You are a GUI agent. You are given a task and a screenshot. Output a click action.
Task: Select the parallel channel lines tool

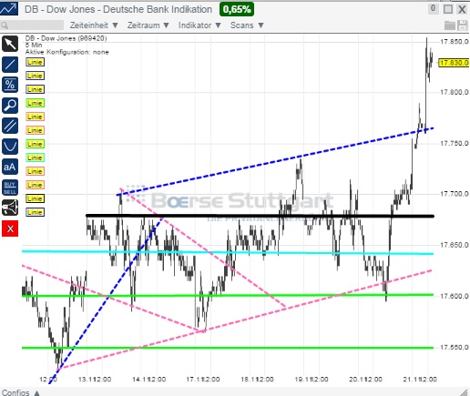click(x=10, y=126)
